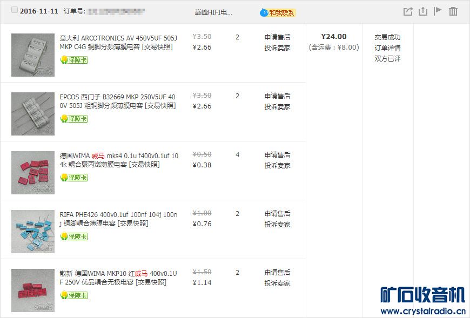Click 投诉卖家 for WIMA MKP10 item
The width and height of the screenshot is (470, 318).
(277, 283)
